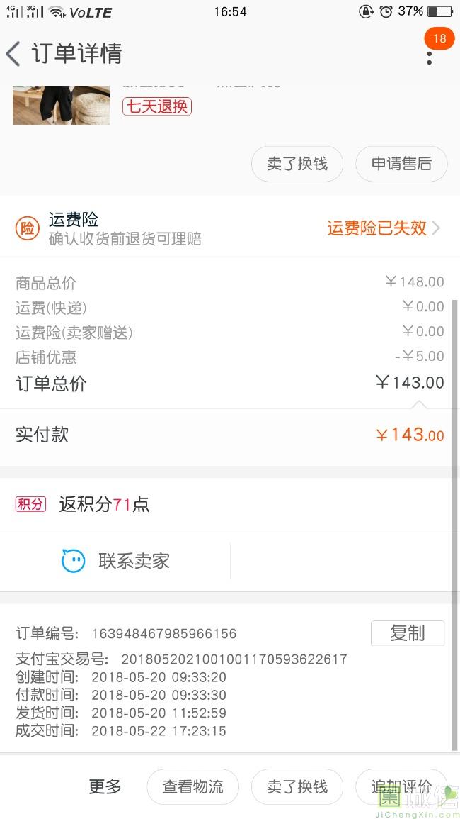
Task: Tap the orange 18 notification badge
Action: point(439,38)
